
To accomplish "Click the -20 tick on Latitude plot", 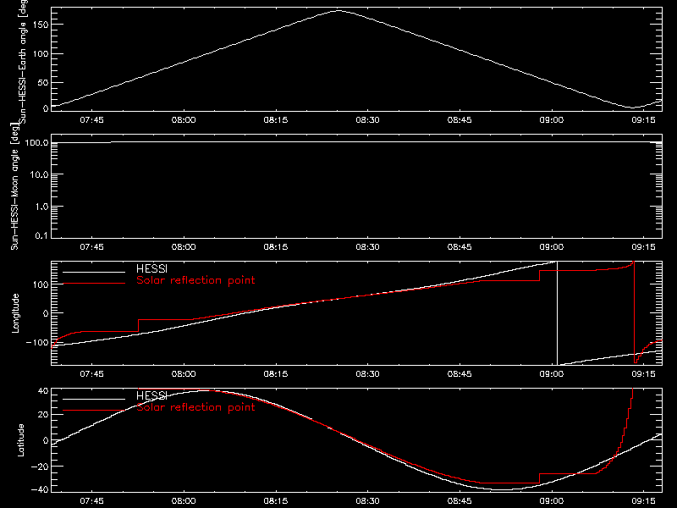I will [x=40, y=467].
